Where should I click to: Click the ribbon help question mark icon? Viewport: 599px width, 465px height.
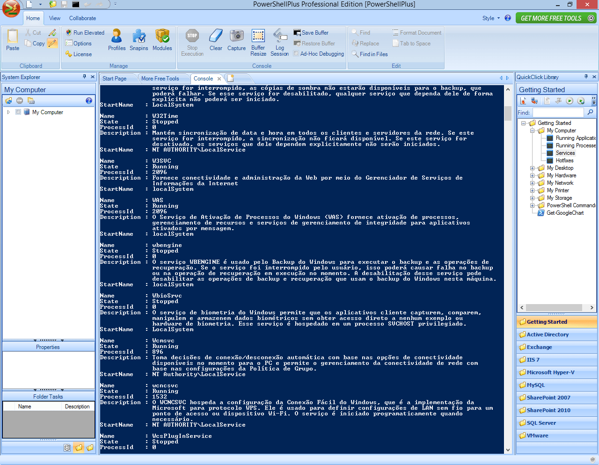[x=507, y=18]
